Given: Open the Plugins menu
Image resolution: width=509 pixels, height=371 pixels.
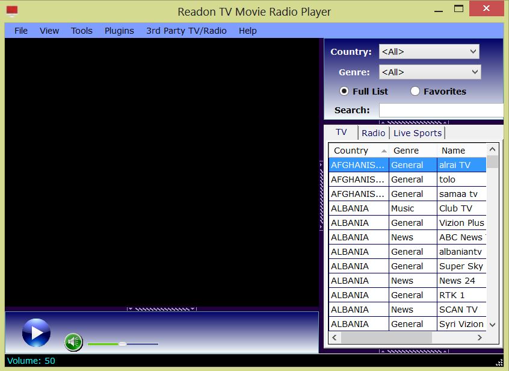Looking at the screenshot, I should 119,31.
